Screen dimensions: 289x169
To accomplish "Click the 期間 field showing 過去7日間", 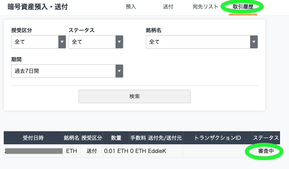I will point(67,71).
